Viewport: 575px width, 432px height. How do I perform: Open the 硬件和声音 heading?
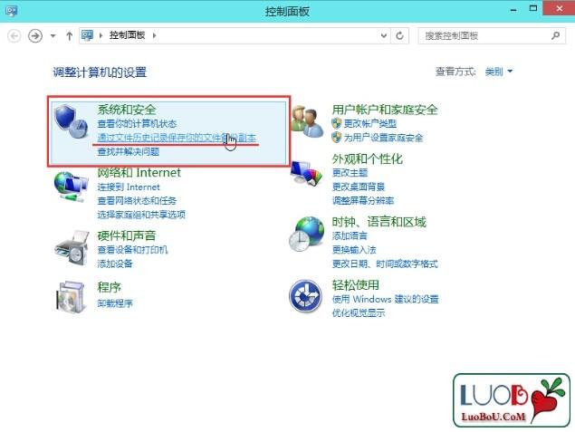click(x=127, y=235)
